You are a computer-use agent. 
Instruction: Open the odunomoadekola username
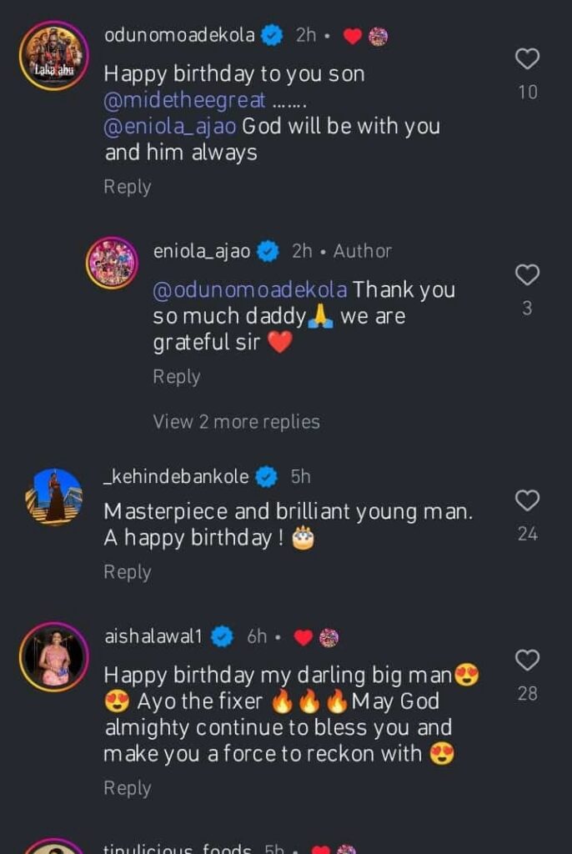click(179, 35)
